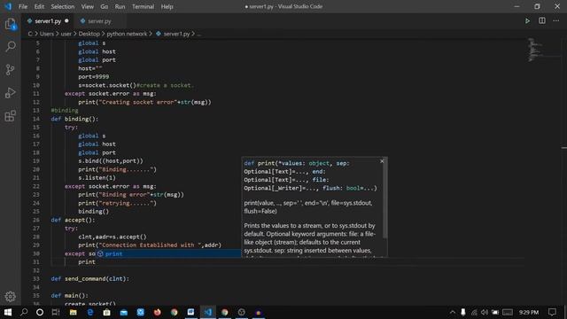Click the def binding(): line

74,119
